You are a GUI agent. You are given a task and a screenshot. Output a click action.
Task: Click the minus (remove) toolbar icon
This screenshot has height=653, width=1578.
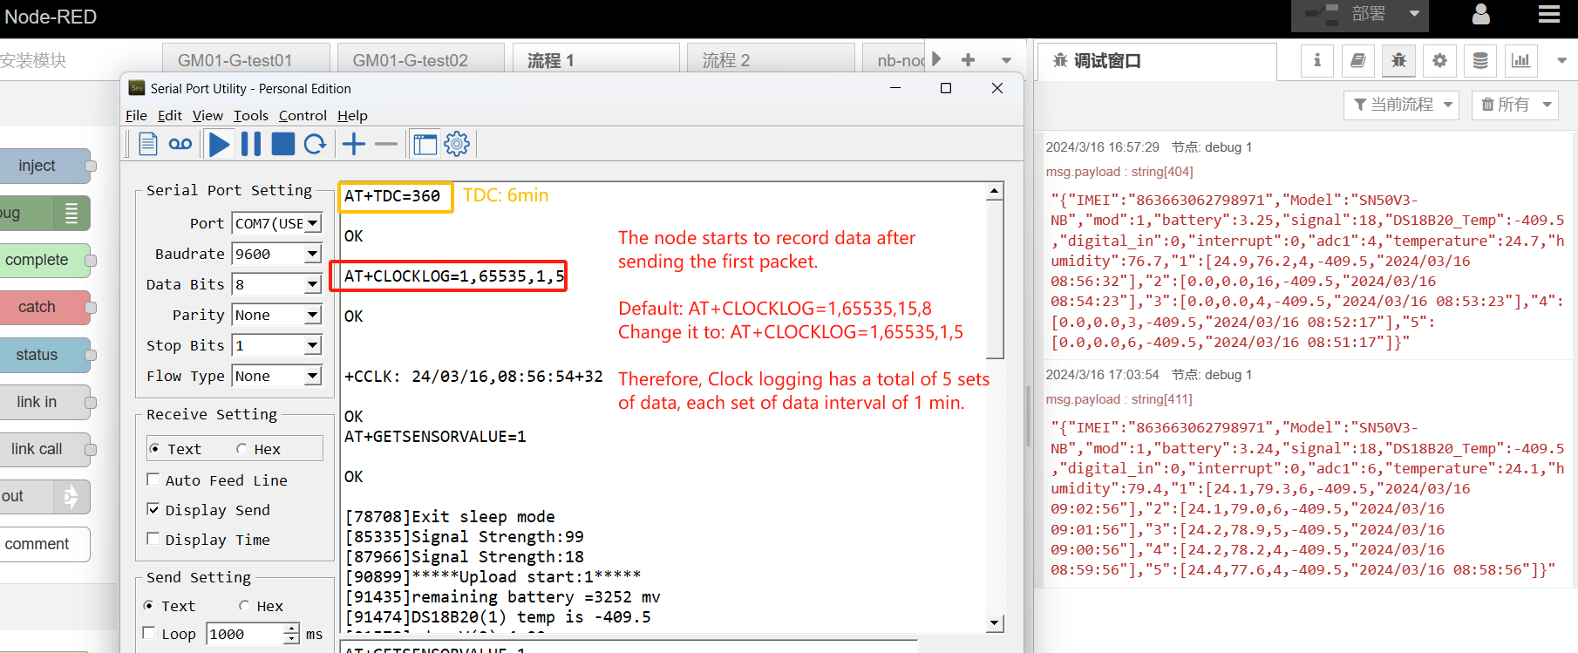click(386, 144)
